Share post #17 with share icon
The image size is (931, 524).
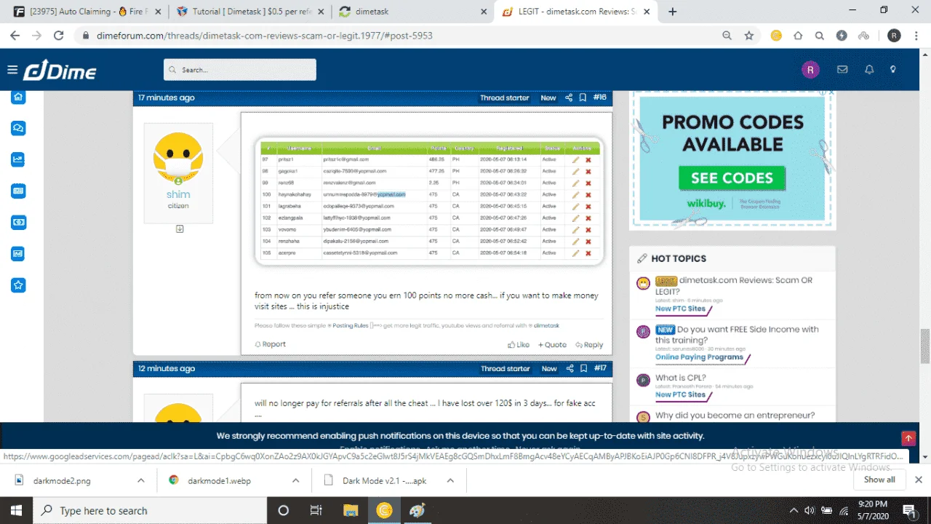[x=570, y=368]
